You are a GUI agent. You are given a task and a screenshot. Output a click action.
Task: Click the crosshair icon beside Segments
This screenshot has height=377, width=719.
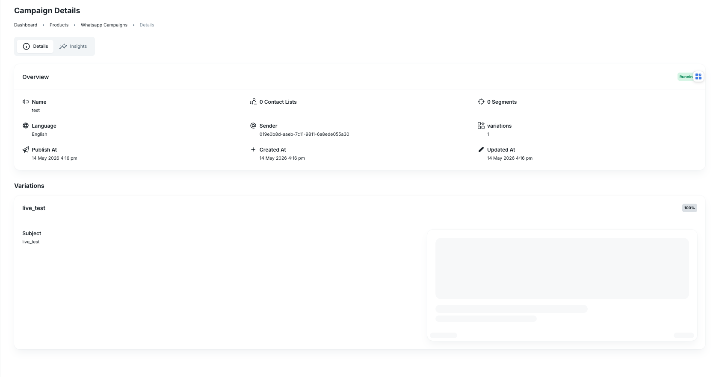tap(481, 102)
